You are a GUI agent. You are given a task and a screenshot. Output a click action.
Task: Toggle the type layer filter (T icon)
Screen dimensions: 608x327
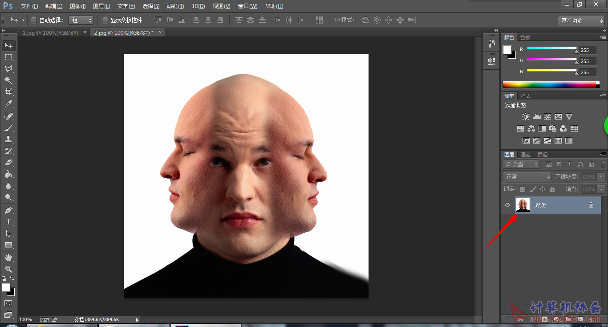pyautogui.click(x=570, y=164)
